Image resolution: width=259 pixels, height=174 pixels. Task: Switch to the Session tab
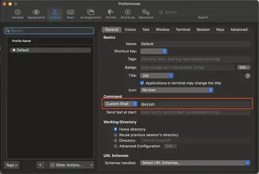click(203, 30)
